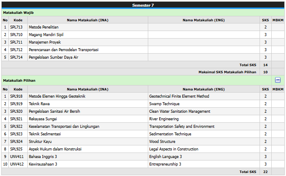Click Legal Aspects in Construction cell
Screen dimensions: 286x176
click(174, 149)
